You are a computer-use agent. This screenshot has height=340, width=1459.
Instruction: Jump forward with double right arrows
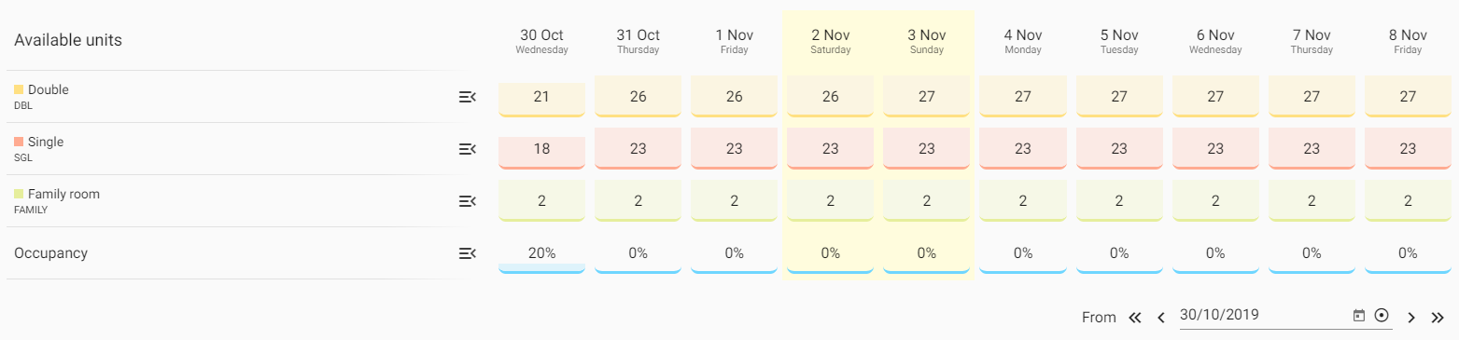click(1438, 317)
